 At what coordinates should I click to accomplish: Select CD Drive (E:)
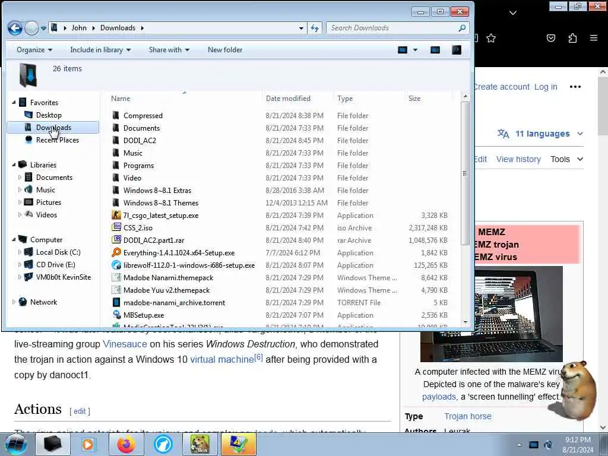55,264
